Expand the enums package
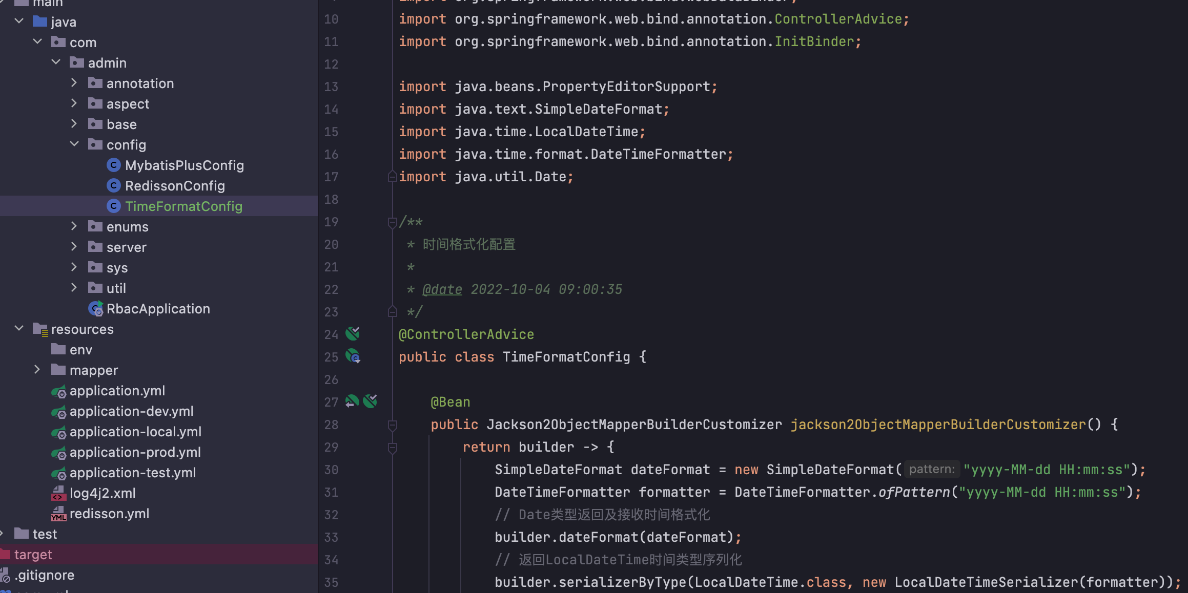The image size is (1188, 593). tap(74, 226)
